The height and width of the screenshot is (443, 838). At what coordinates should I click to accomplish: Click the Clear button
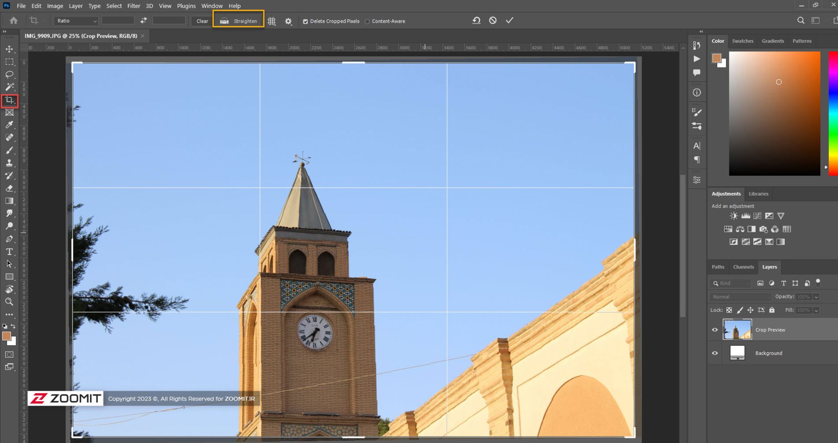[202, 21]
